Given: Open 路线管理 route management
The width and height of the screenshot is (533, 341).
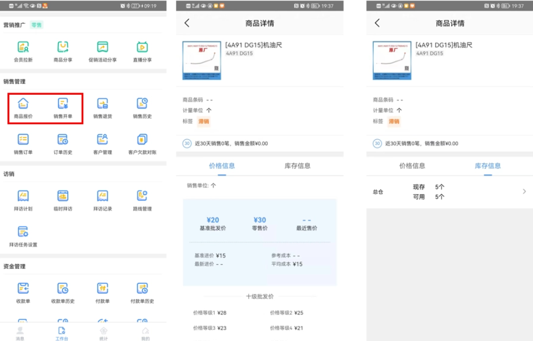Looking at the screenshot, I should click(143, 201).
